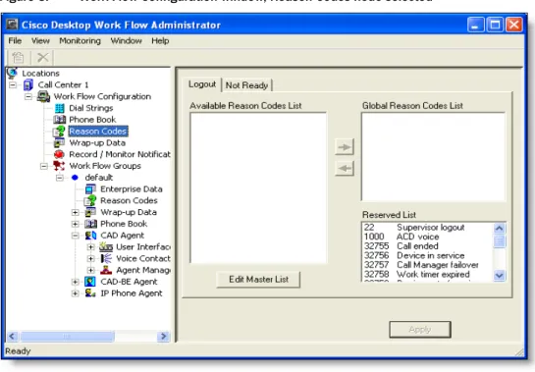Expand the Agent Management node
Screen dimensions: 535x372
(90, 270)
